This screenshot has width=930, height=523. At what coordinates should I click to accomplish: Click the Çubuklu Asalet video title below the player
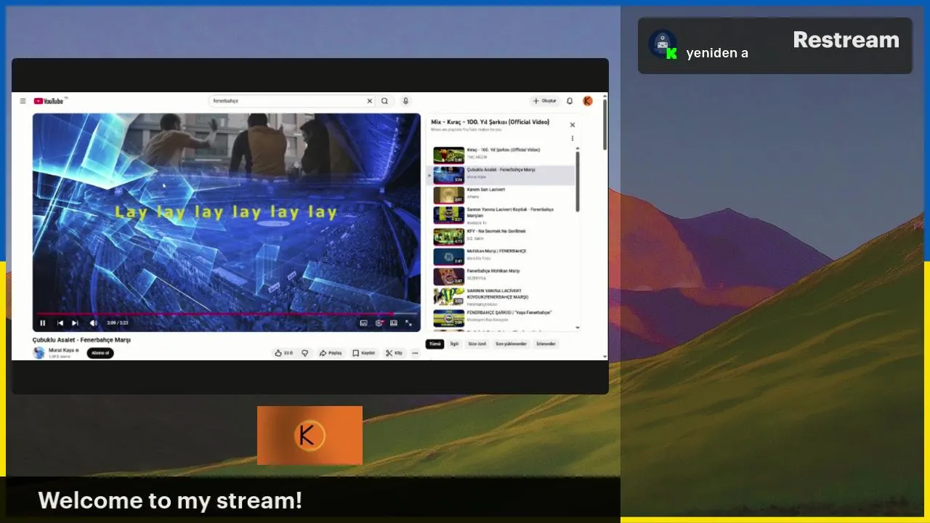81,339
